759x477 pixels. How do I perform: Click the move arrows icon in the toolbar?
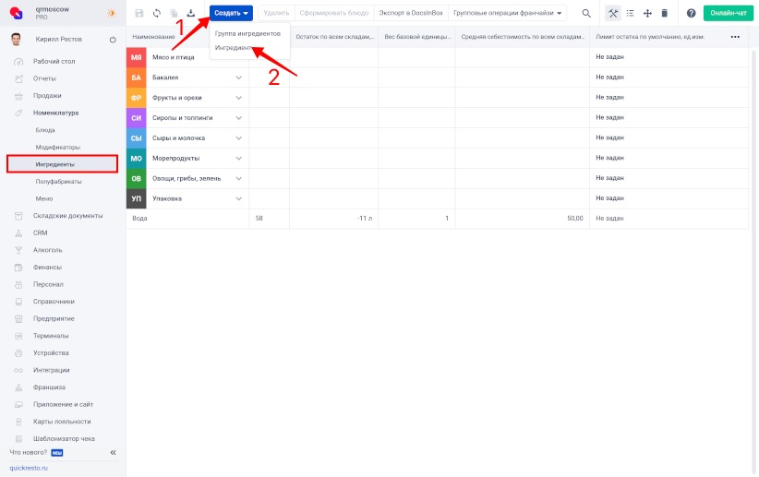pos(646,13)
